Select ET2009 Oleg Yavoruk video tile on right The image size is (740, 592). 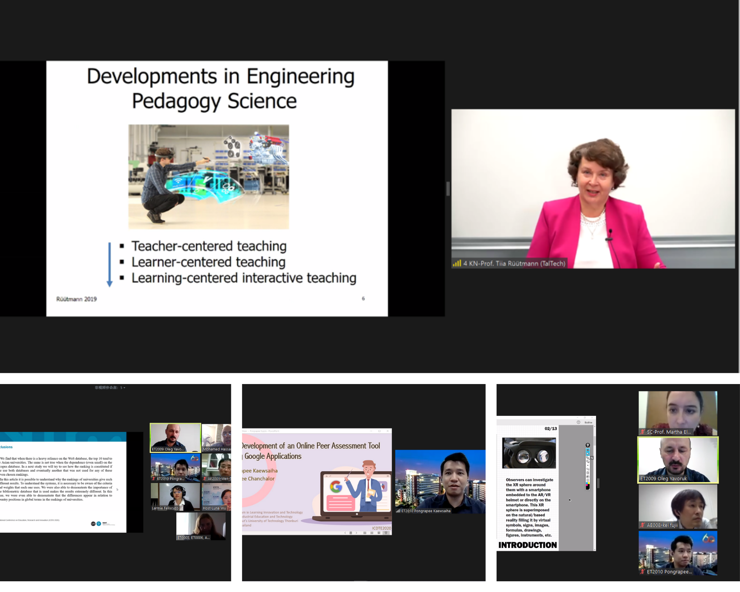[x=677, y=460]
